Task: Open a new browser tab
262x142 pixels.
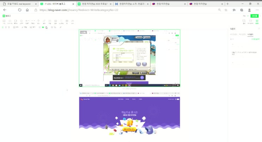Action: (x=227, y=4)
